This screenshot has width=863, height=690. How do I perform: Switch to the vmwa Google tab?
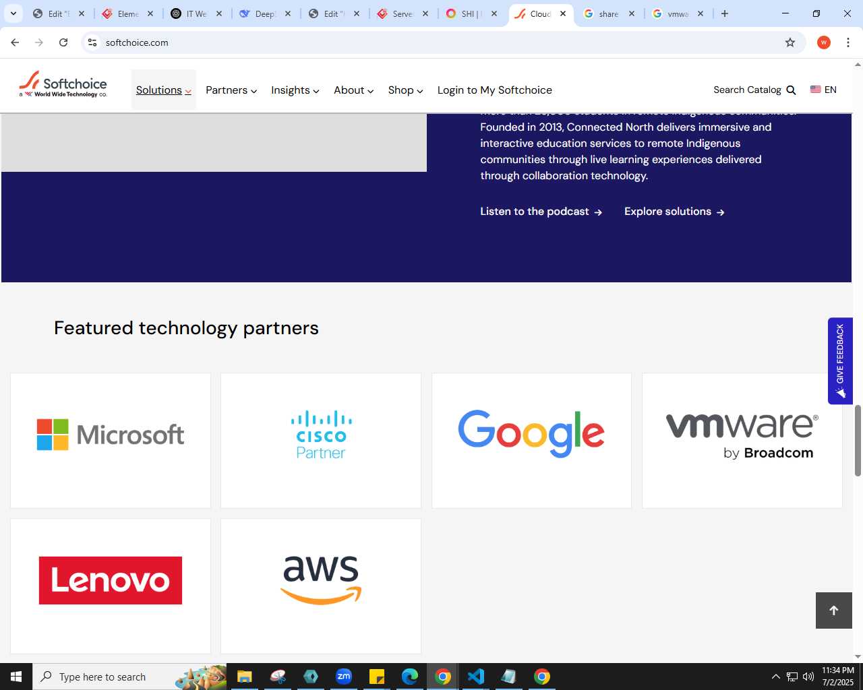pyautogui.click(x=678, y=13)
